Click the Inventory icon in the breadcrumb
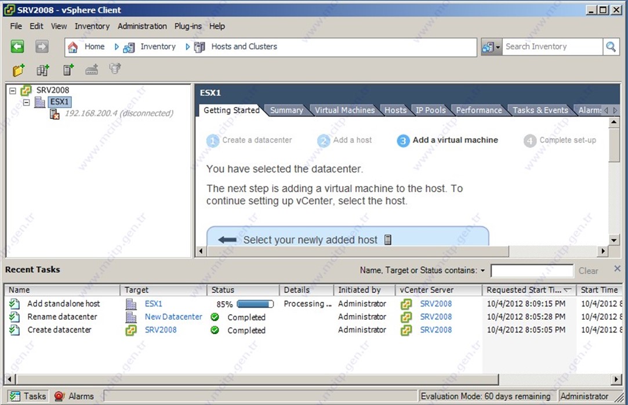The image size is (628, 405). 129,47
